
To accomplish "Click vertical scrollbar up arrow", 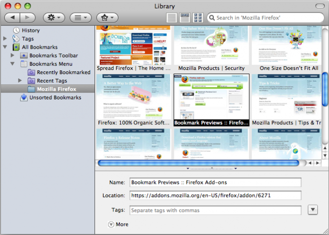I will point(325,148).
